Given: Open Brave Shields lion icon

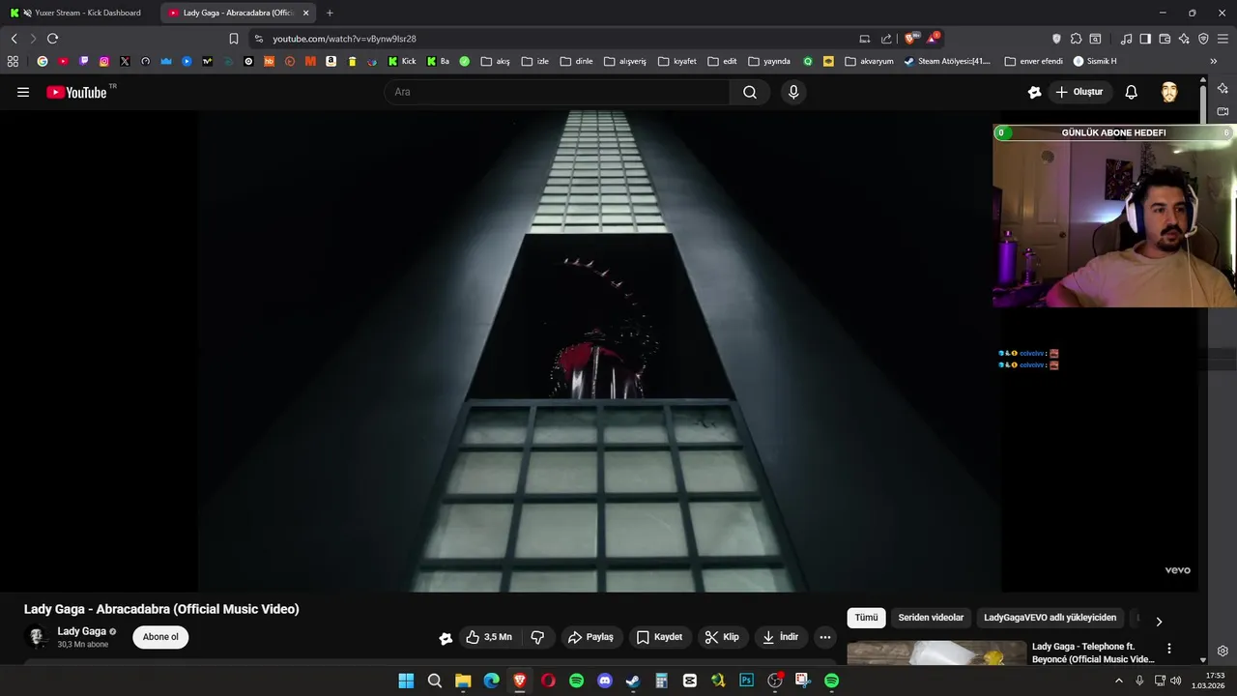Looking at the screenshot, I should tap(910, 39).
